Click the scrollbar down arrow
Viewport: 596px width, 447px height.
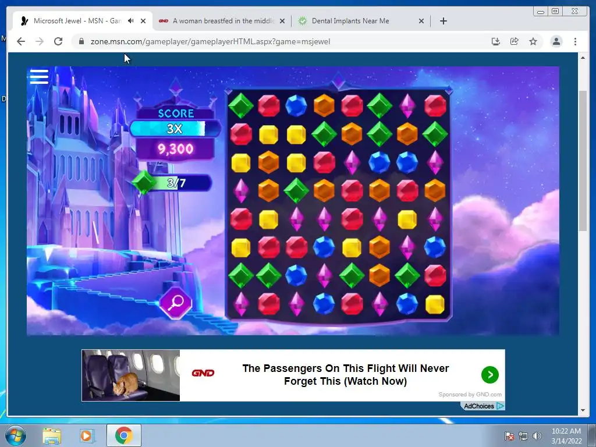coord(583,410)
